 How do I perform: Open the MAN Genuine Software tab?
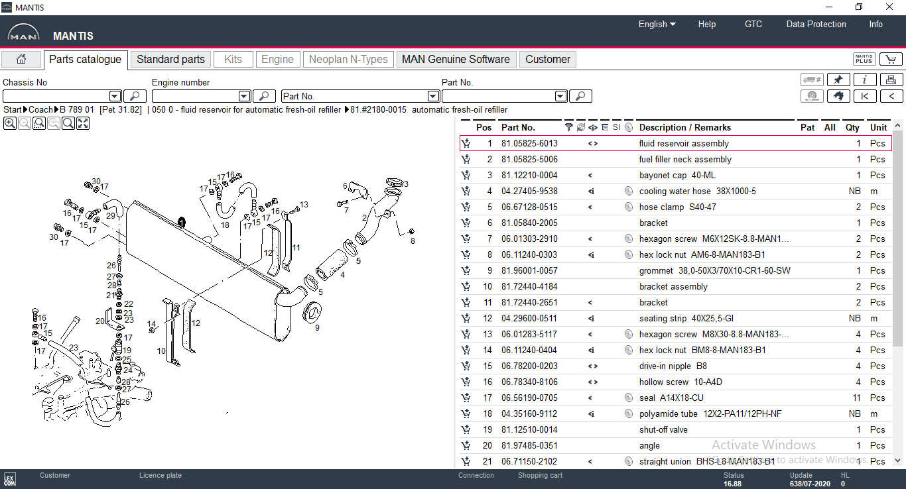pyautogui.click(x=456, y=60)
